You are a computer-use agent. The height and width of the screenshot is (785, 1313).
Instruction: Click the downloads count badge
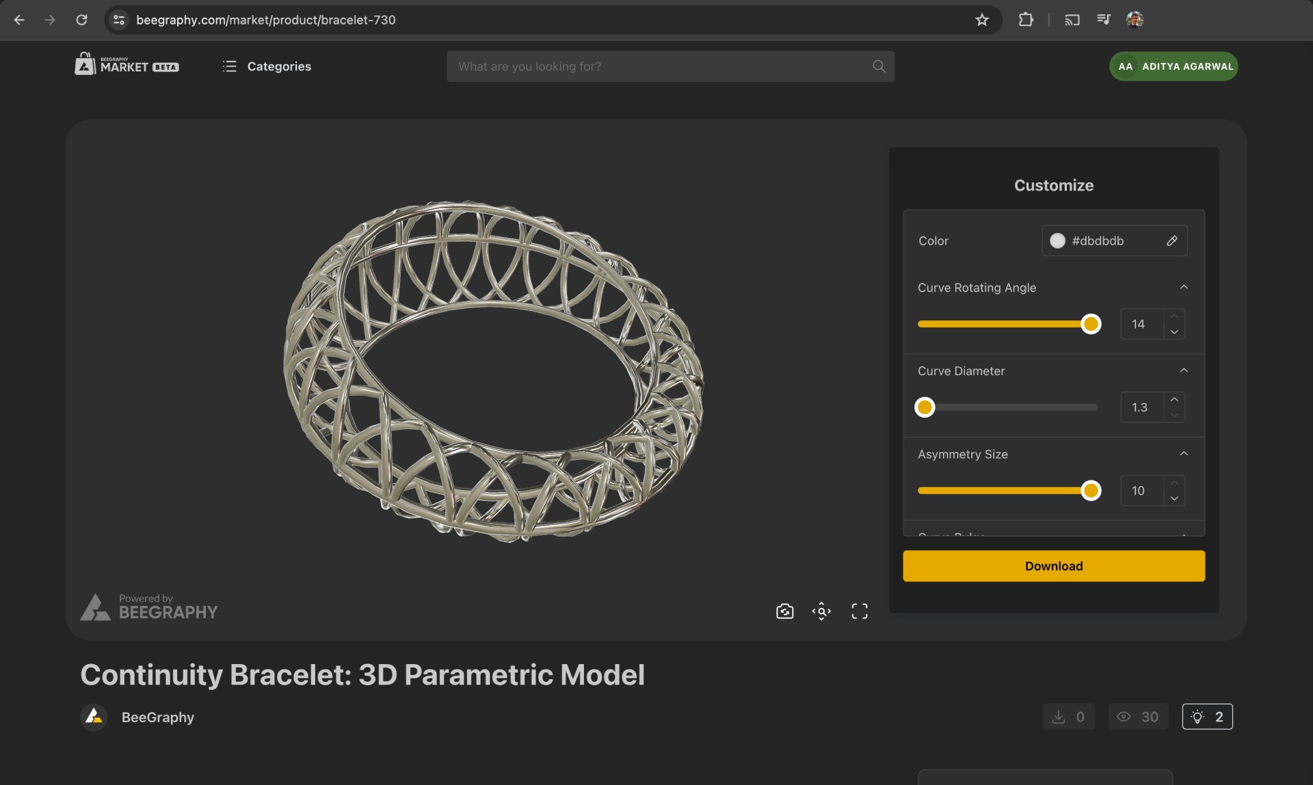[1068, 717]
